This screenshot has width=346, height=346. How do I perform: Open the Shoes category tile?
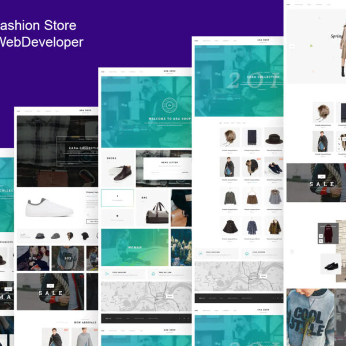click(118, 168)
